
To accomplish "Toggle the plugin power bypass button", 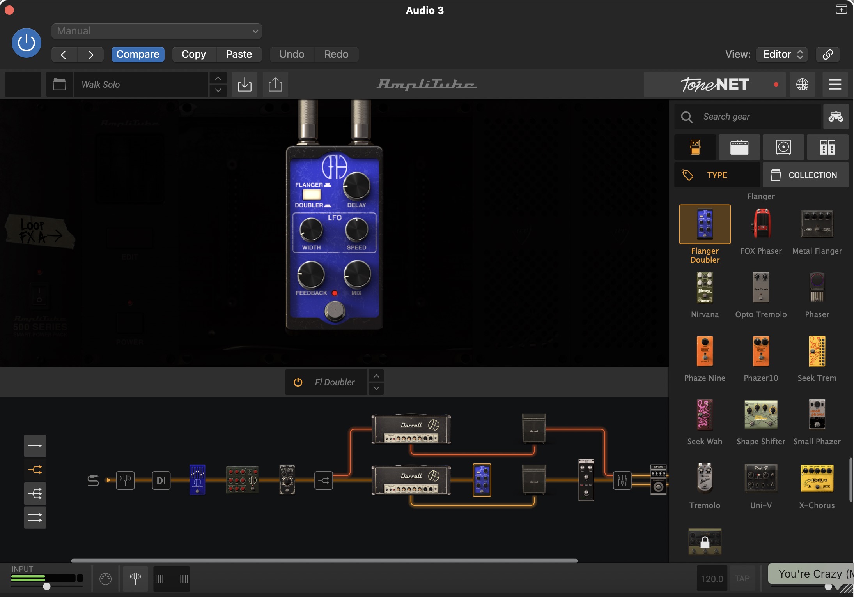I will [x=27, y=43].
